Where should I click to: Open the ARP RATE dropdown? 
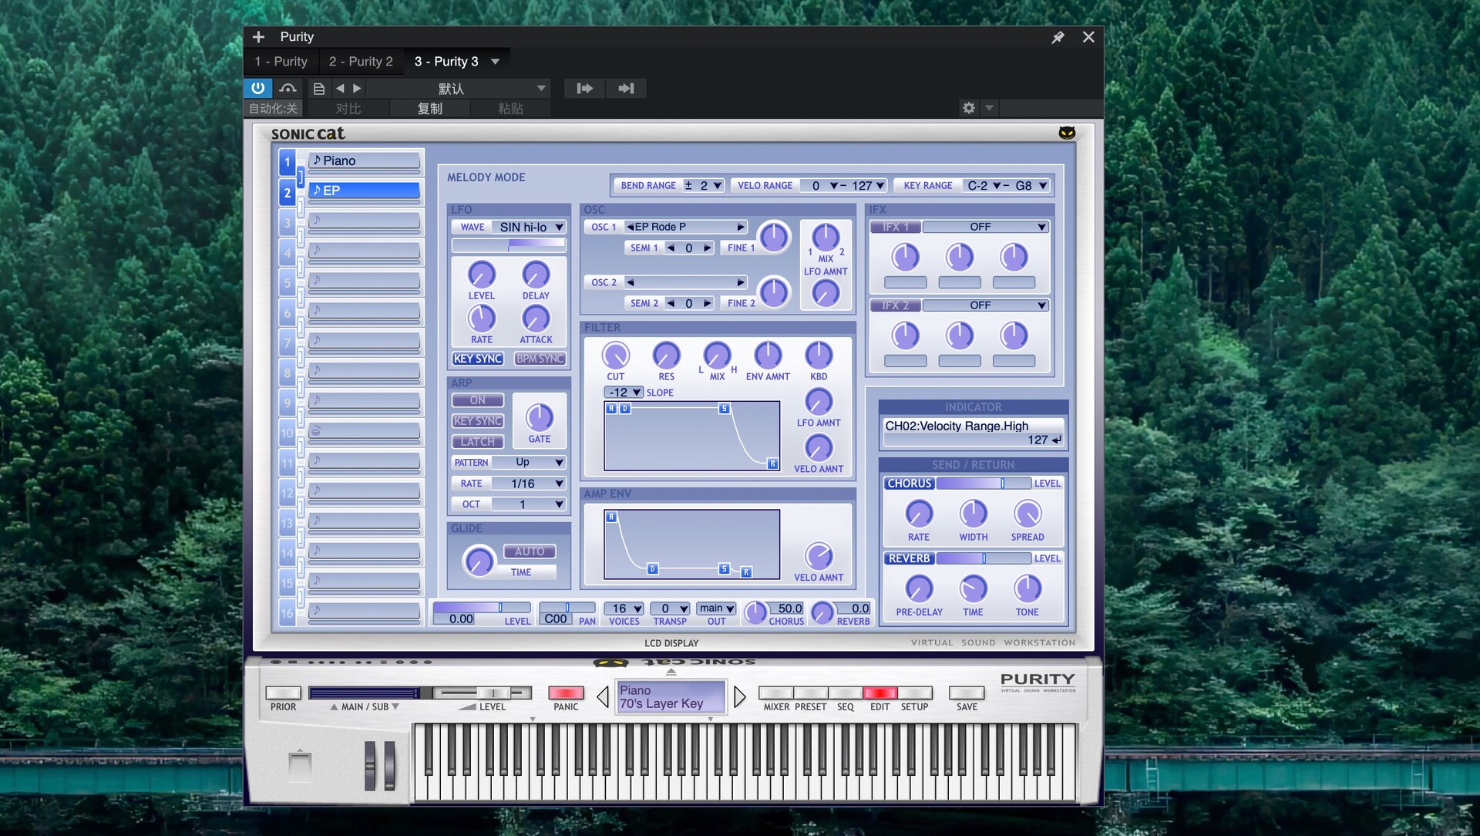pyautogui.click(x=529, y=484)
